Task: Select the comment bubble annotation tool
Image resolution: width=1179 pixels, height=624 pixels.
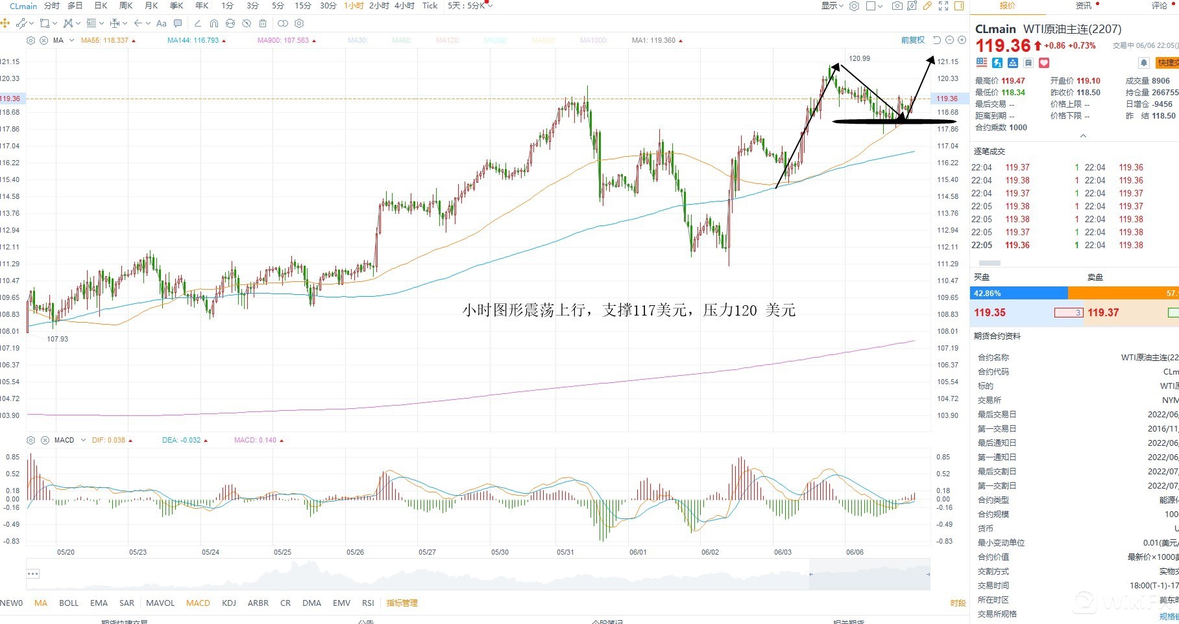Action: click(x=178, y=23)
